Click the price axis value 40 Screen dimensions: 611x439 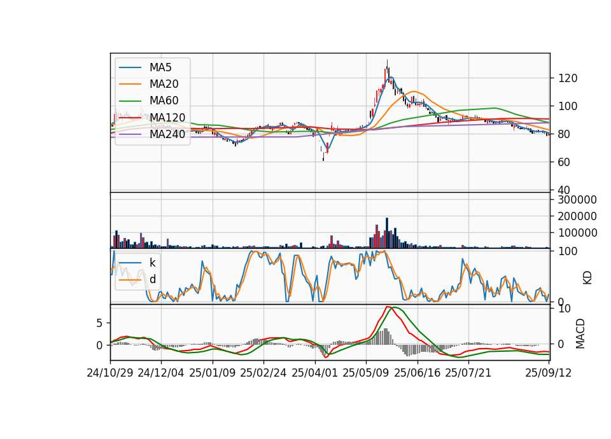[565, 190]
